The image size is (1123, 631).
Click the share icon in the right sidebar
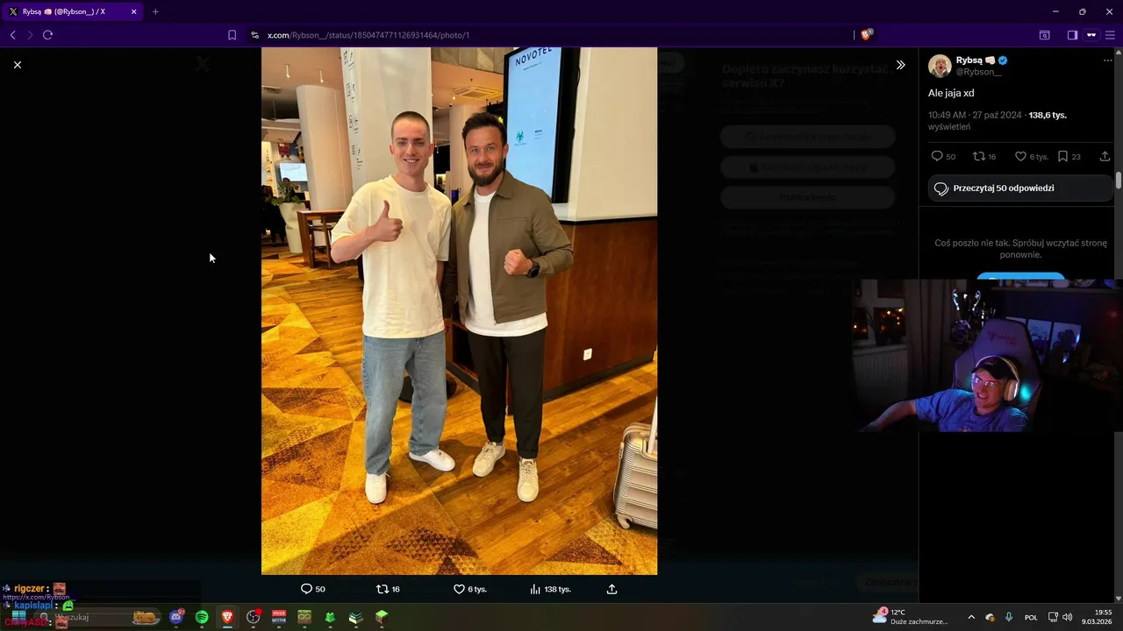click(1105, 156)
